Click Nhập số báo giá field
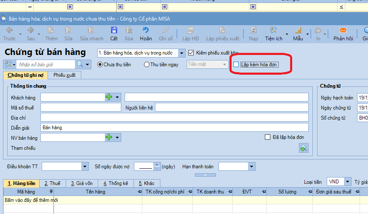The width and height of the screenshot is (368, 214). coord(46,64)
